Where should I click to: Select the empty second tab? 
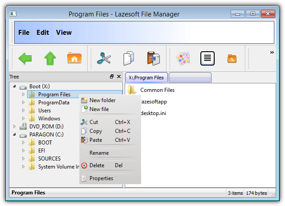pos(190,78)
